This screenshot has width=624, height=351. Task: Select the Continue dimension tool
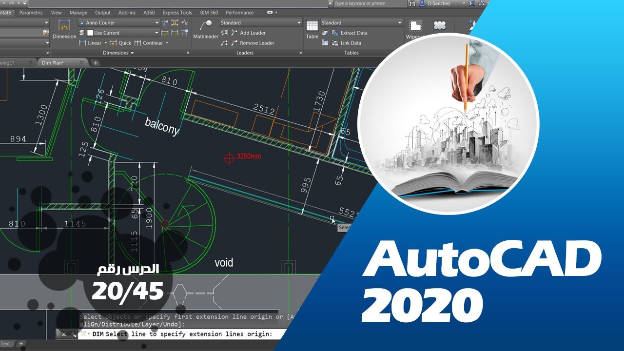(x=148, y=43)
